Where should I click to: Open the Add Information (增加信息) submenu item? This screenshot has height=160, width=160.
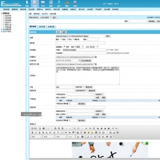coord(6,9)
